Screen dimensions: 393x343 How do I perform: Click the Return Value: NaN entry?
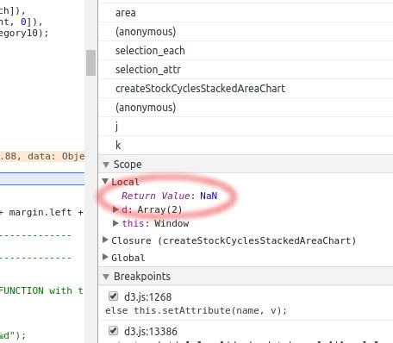pyautogui.click(x=169, y=196)
